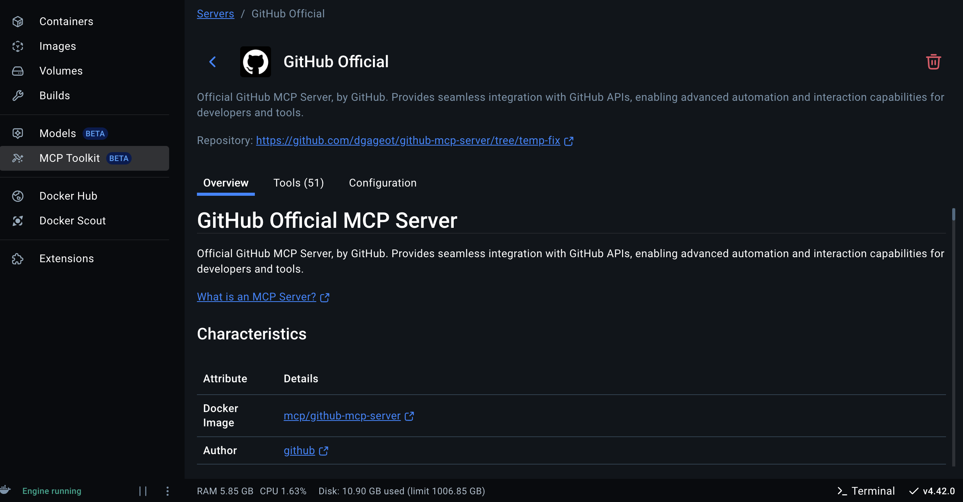Click the Servers breadcrumb link
This screenshot has height=502, width=963.
pos(215,14)
